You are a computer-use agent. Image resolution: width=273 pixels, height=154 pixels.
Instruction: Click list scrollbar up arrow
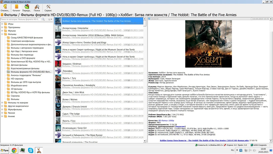(x=145, y=19)
